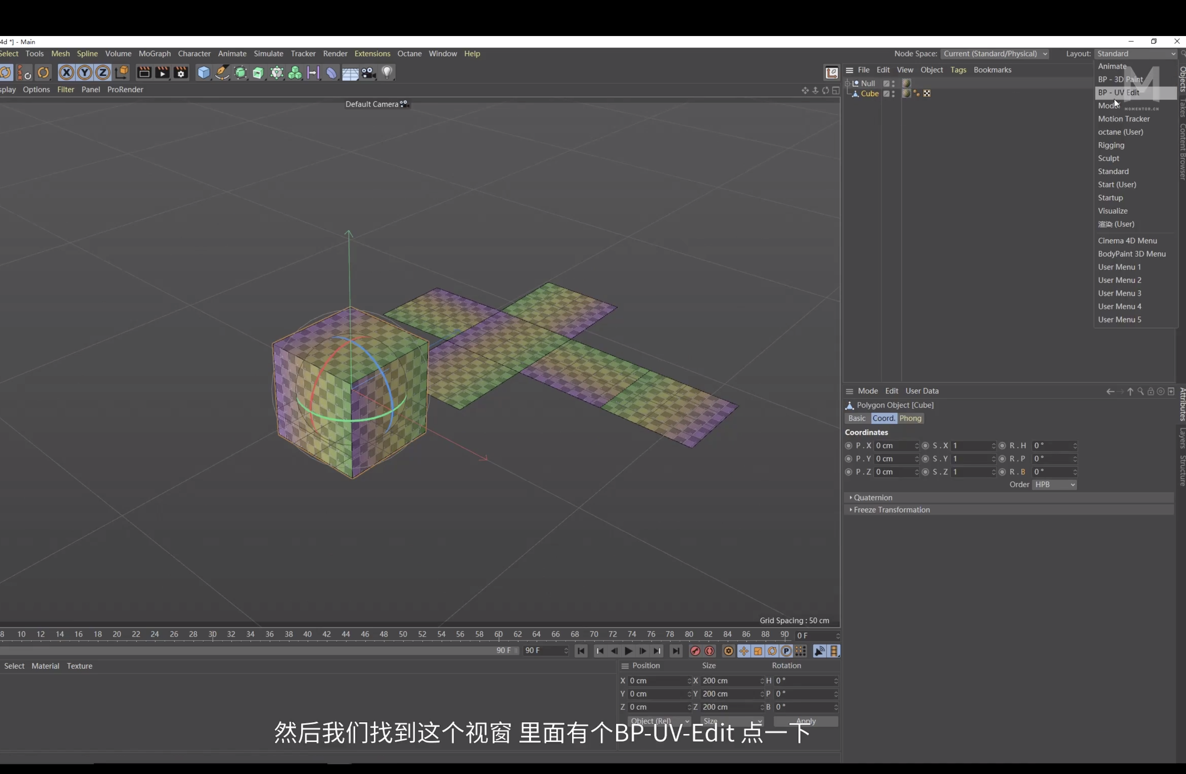Screen dimensions: 1186x774
Task: Toggle Position keyframe recording in timeline
Action: [744, 651]
